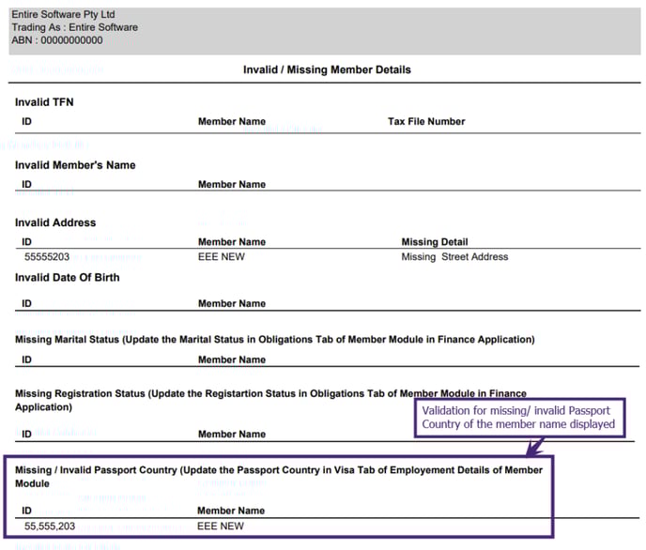Click 'Member Name' header under Passport Country section
This screenshot has width=646, height=550.
[231, 511]
